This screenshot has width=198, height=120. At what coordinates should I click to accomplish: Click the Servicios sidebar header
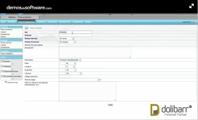click(11, 40)
